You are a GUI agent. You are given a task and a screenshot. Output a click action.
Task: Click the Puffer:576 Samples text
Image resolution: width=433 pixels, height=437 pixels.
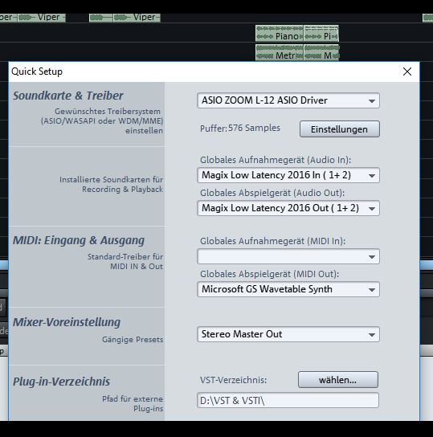pos(240,129)
